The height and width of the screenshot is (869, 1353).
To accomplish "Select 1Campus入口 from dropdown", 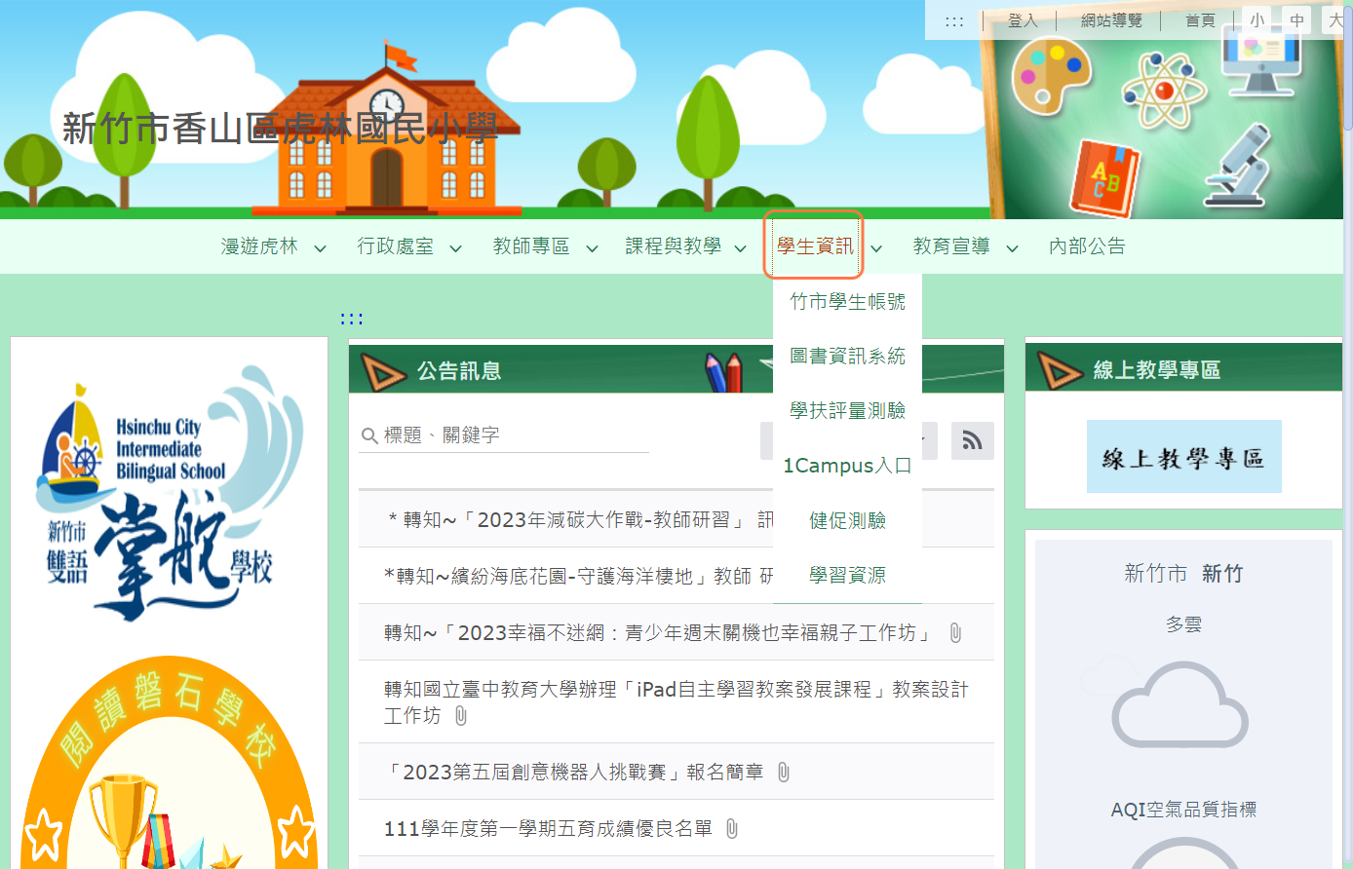I will (847, 466).
